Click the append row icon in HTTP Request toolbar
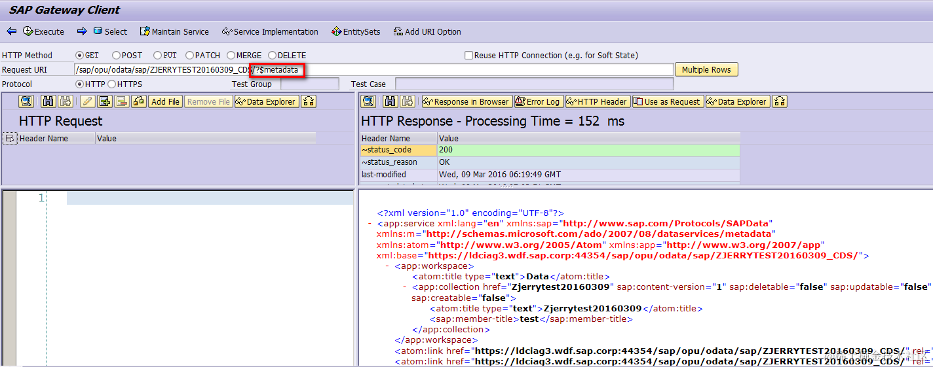 coord(105,101)
